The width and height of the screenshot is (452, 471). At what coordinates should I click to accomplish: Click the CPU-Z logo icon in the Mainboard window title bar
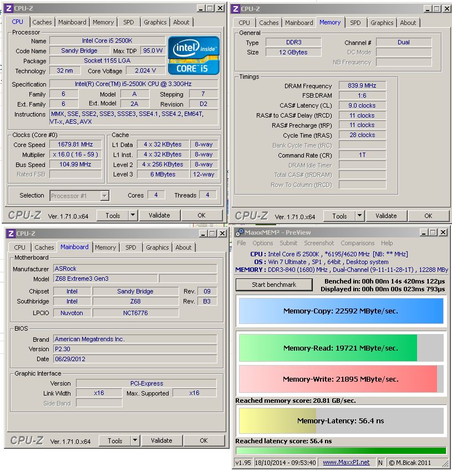[11, 234]
